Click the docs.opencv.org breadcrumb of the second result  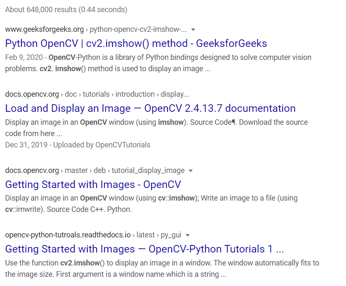coord(32,94)
